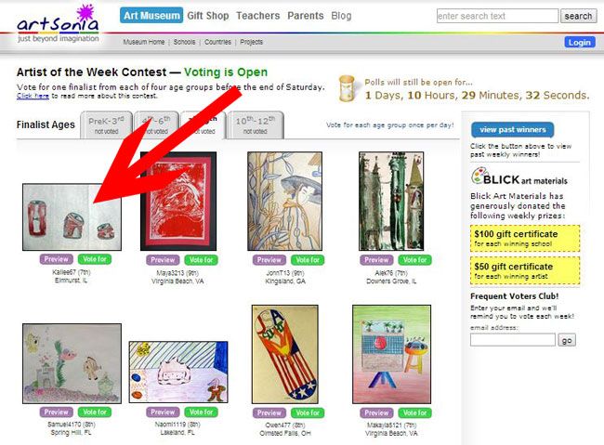Open the Schools navigation link
Screen dimensions: 604x445
pyautogui.click(x=184, y=42)
